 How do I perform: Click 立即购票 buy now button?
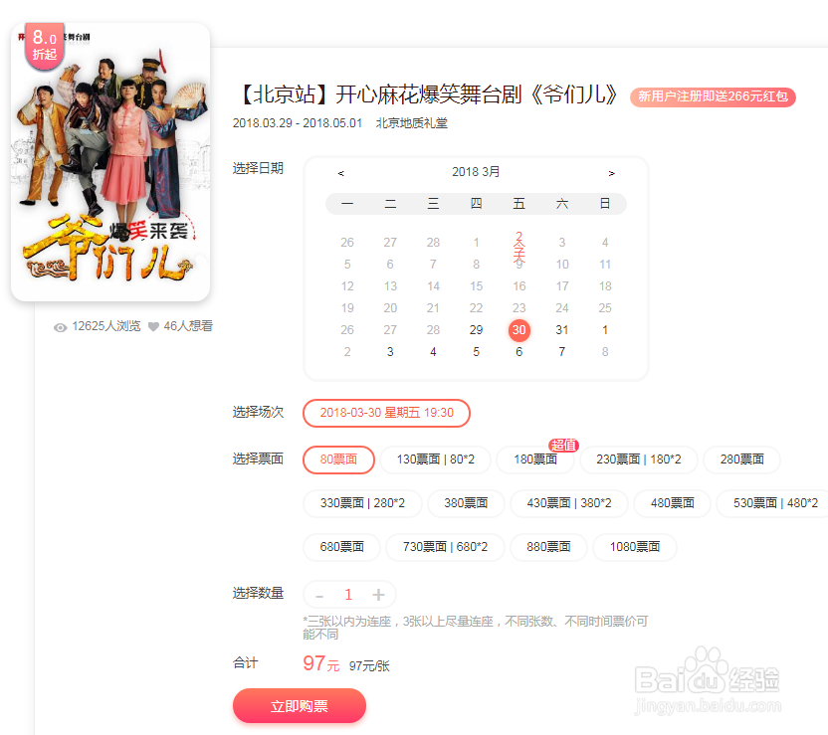(x=299, y=706)
